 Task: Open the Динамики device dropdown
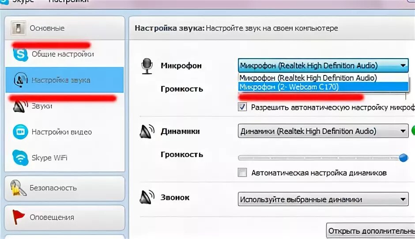point(323,131)
